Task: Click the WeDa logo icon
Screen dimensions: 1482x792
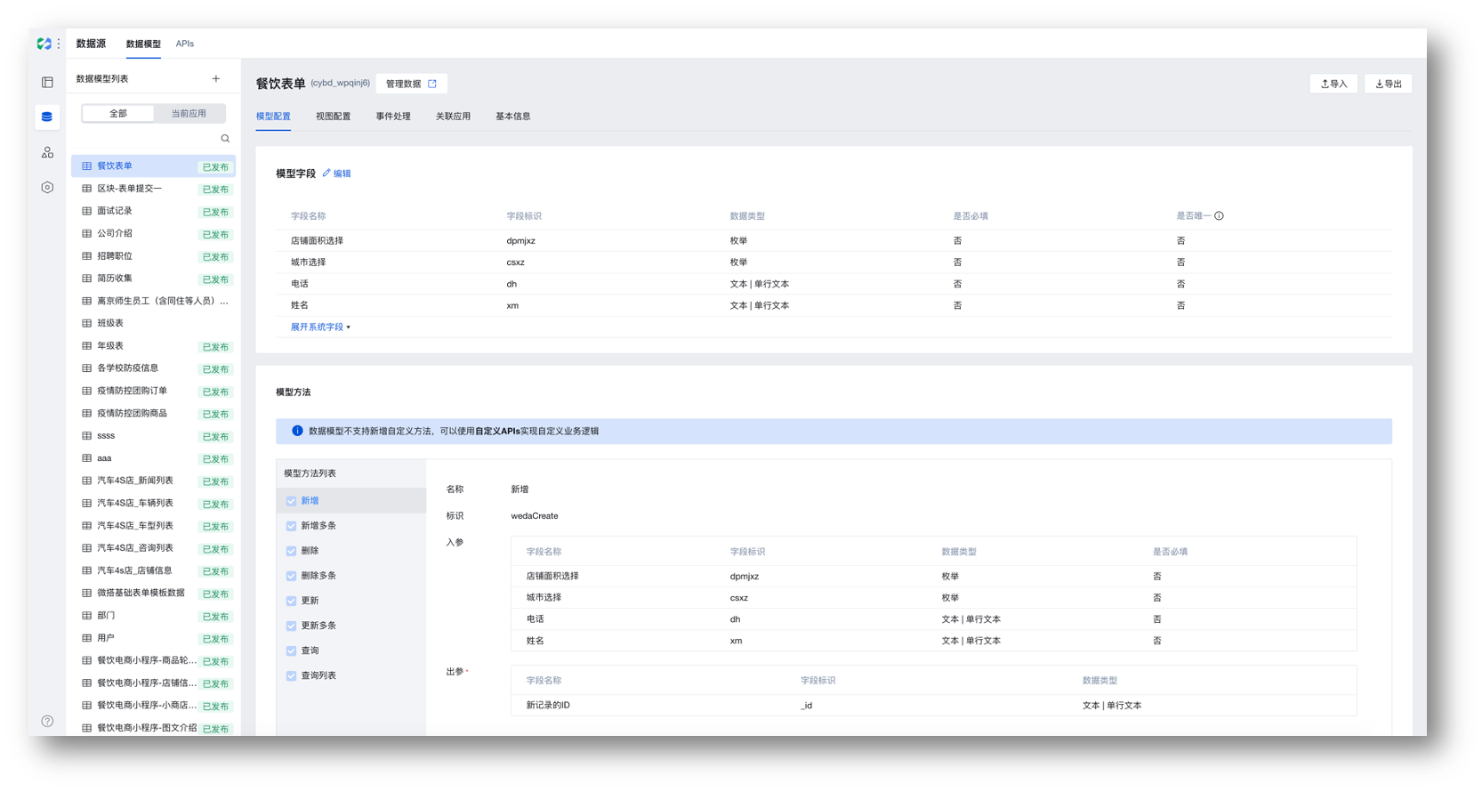Action: 44,44
